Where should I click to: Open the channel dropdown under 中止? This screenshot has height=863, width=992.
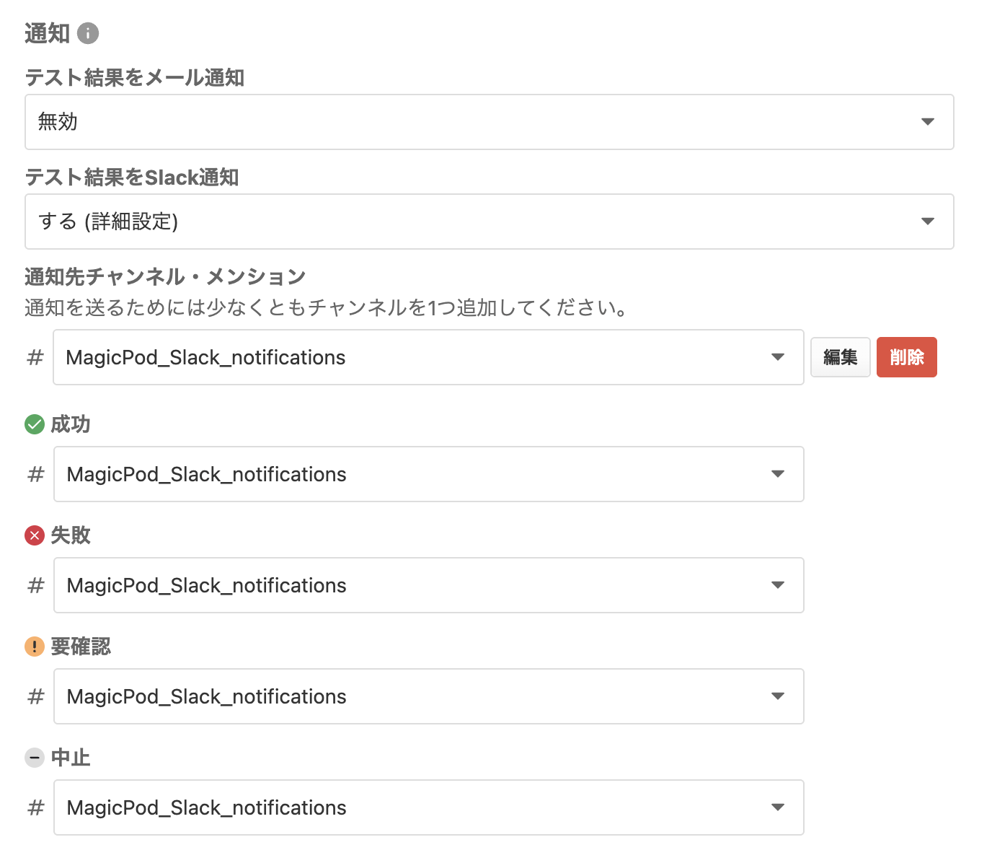tap(429, 807)
